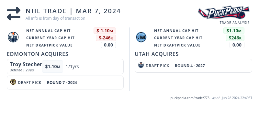Click Utah's current year cap hit $246K
The height and width of the screenshot is (135, 259).
235,38
